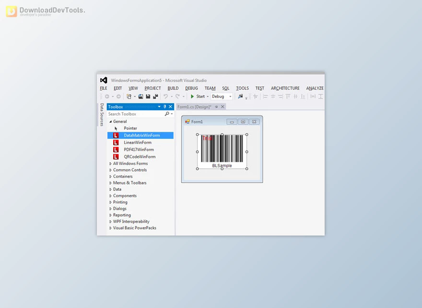Screen dimensions: 422x308
Task: Click the Align to Grid layout icon
Action: point(255,96)
